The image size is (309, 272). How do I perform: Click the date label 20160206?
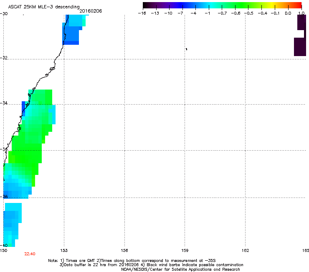(x=91, y=11)
